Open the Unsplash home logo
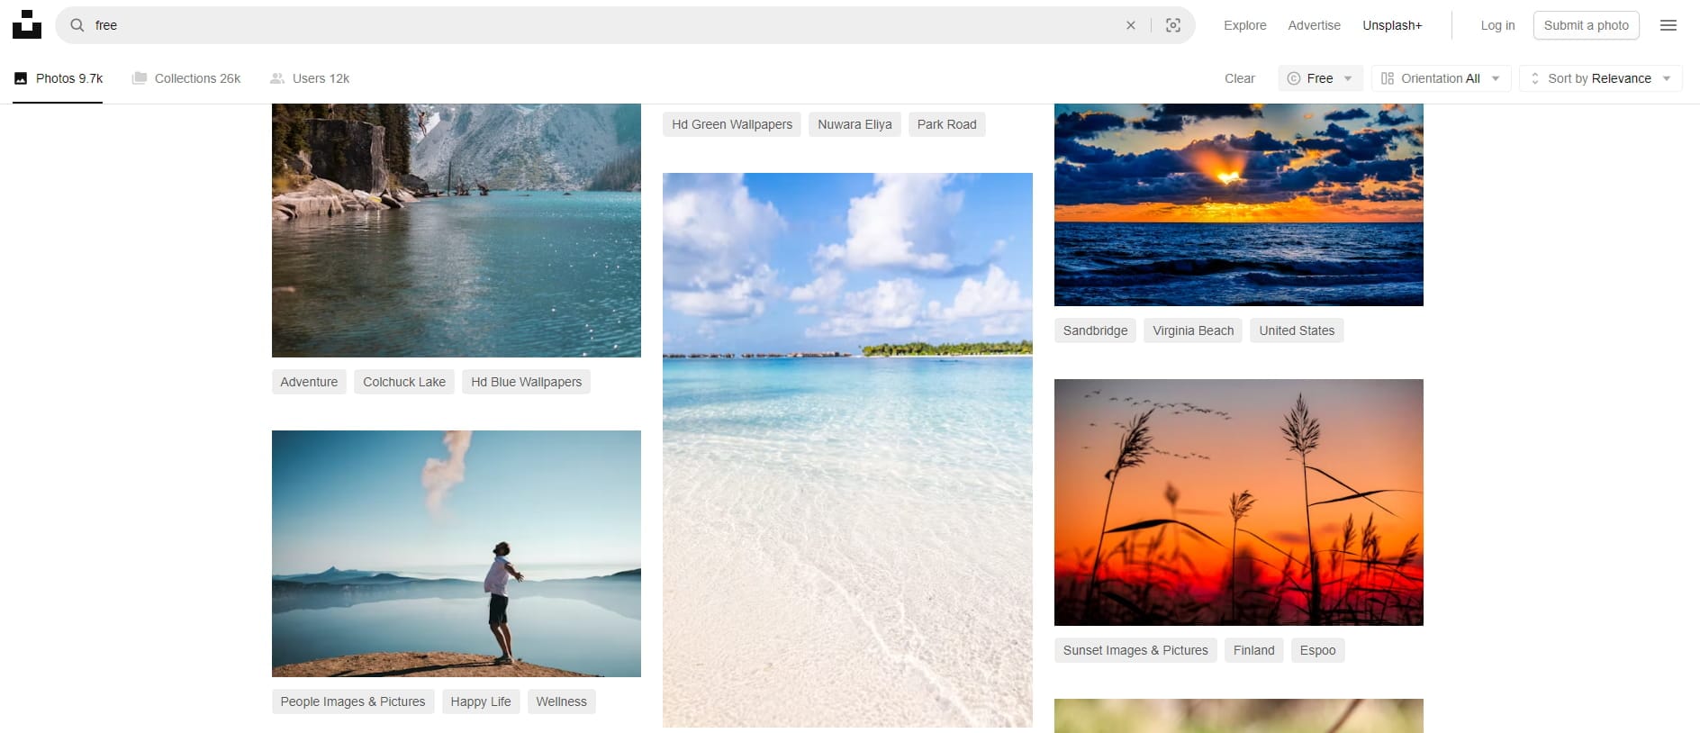Viewport: 1700px width, 733px height. [x=27, y=25]
